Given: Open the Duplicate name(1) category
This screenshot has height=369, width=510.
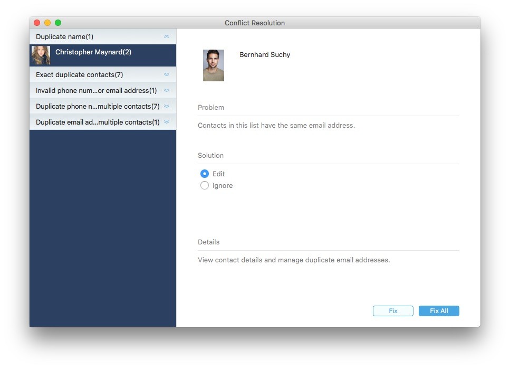Looking at the screenshot, I should click(64, 37).
